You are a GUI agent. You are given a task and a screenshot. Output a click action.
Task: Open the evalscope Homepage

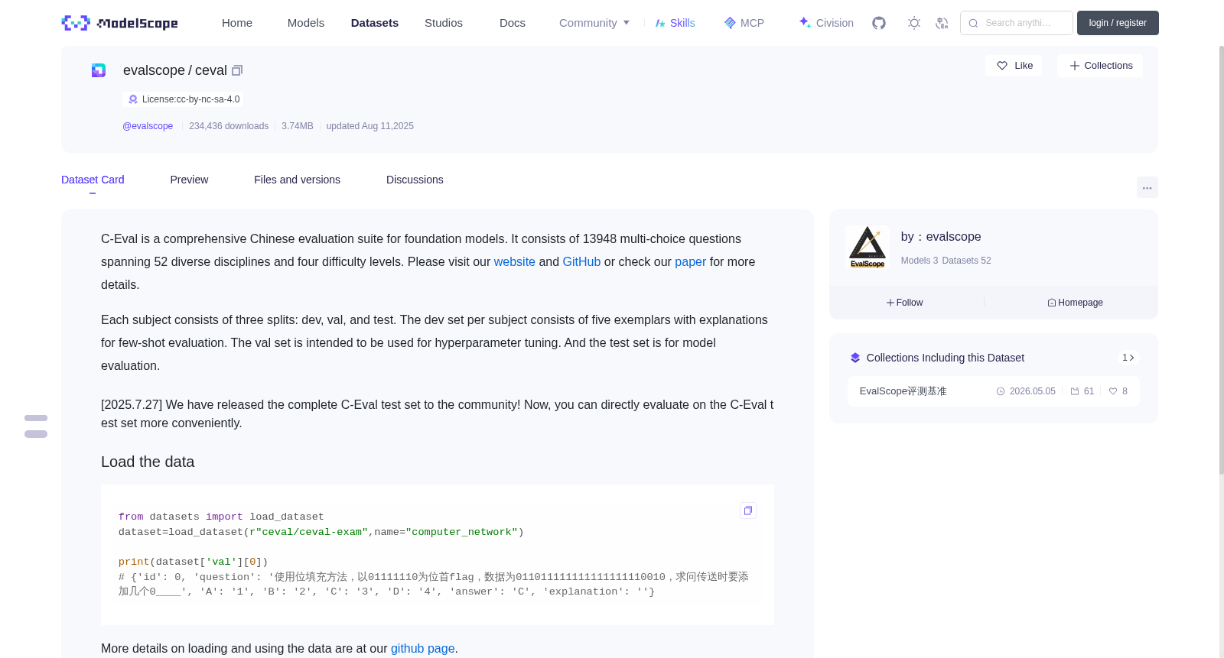click(x=1076, y=303)
